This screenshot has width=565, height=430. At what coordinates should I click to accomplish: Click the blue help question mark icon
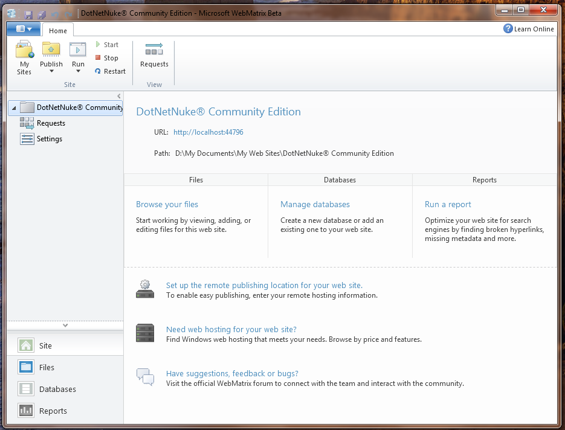click(x=508, y=28)
